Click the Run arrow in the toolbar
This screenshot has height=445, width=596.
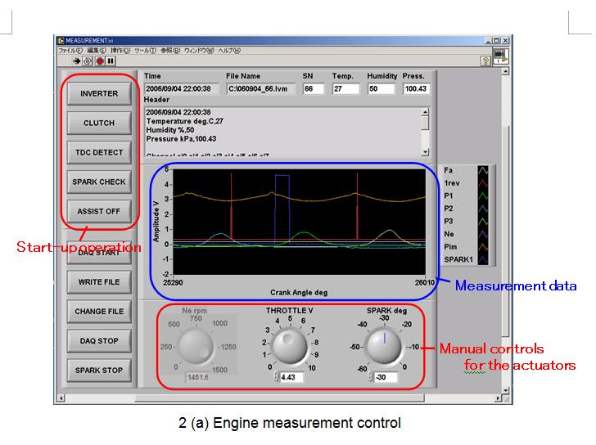click(76, 61)
